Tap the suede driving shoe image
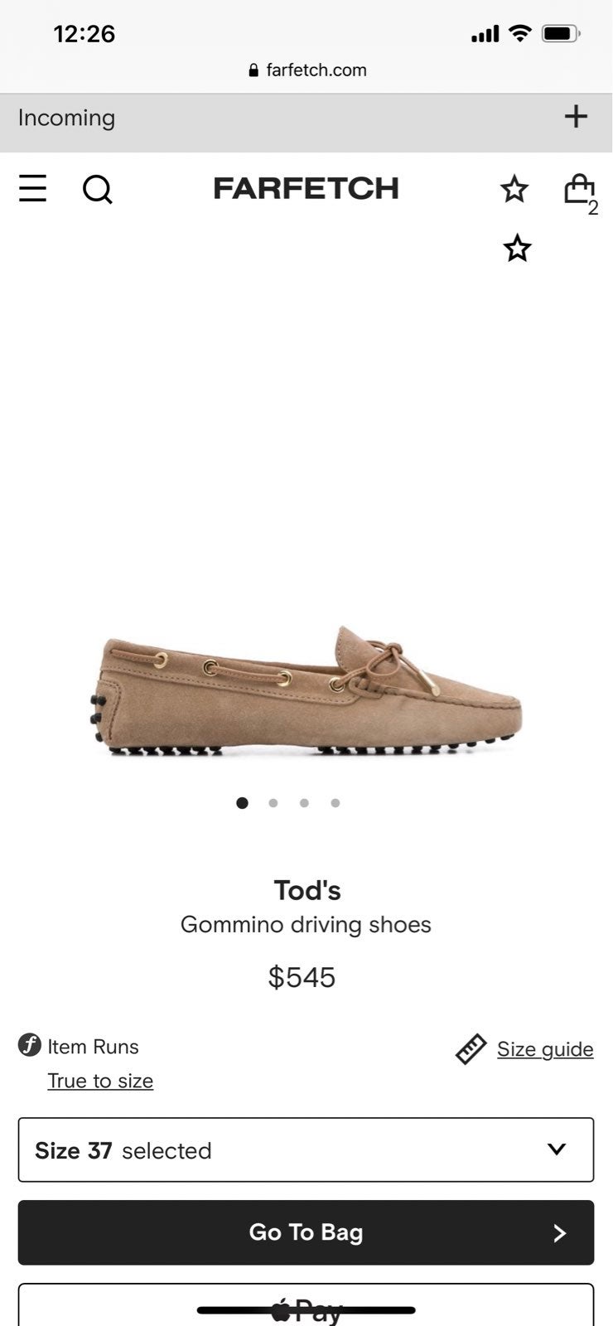The image size is (613, 1326). (306, 691)
